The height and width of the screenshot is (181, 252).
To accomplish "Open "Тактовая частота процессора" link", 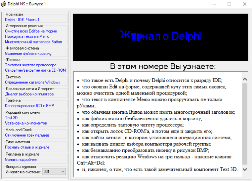I will 31,65.
